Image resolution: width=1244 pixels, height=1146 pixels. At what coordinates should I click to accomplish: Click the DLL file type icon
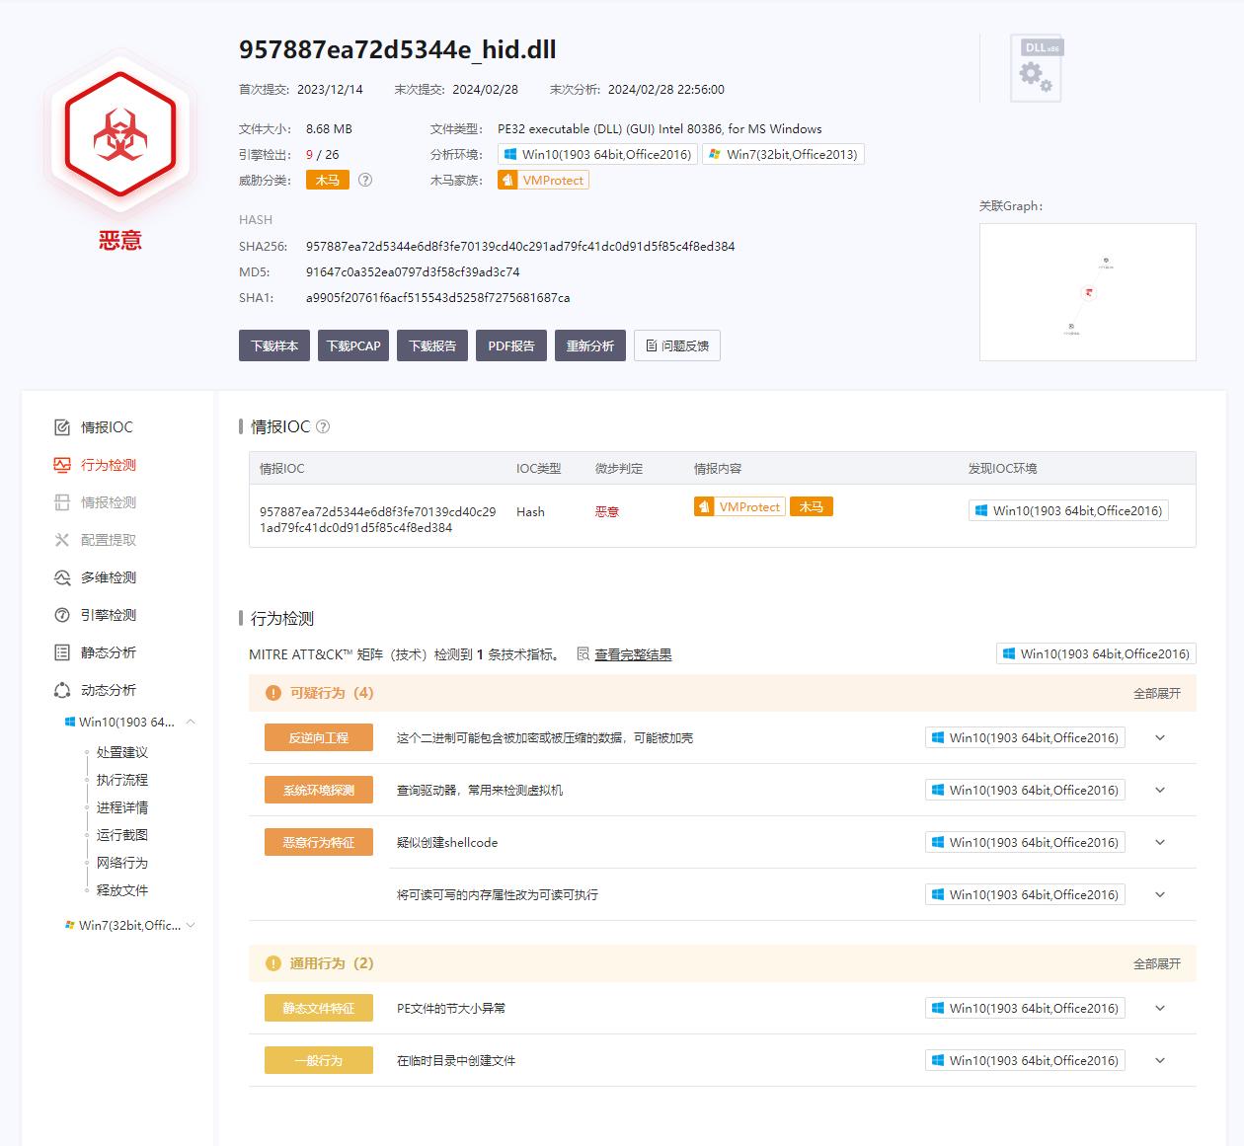(x=1036, y=69)
